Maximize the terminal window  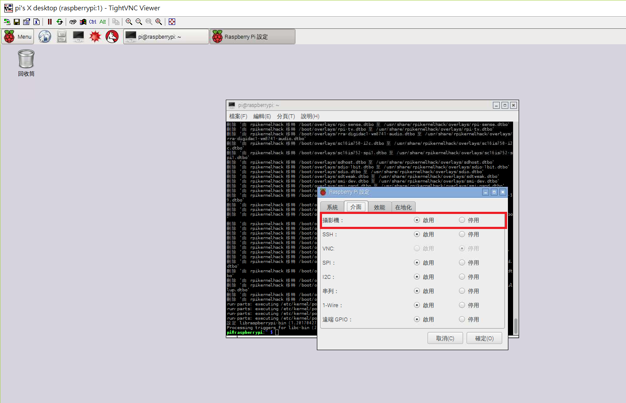coord(505,105)
